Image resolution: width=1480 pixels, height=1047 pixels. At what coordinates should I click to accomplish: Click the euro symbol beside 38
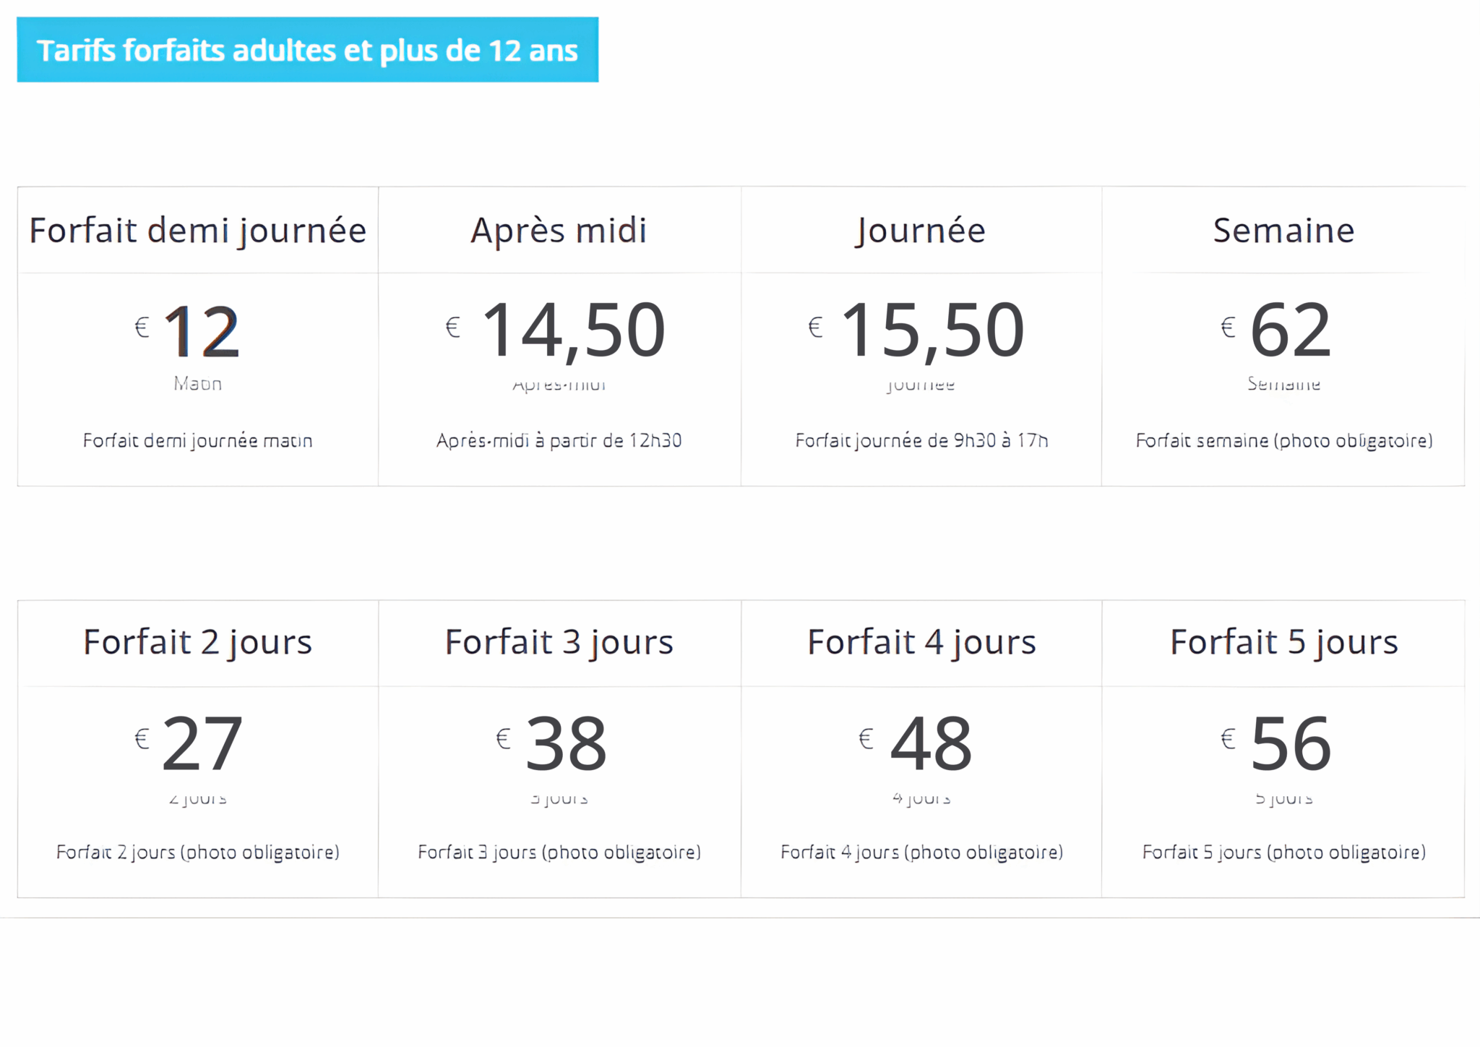click(x=504, y=739)
